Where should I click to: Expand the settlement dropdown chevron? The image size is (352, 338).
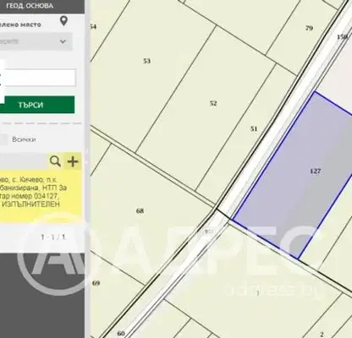coord(63,41)
